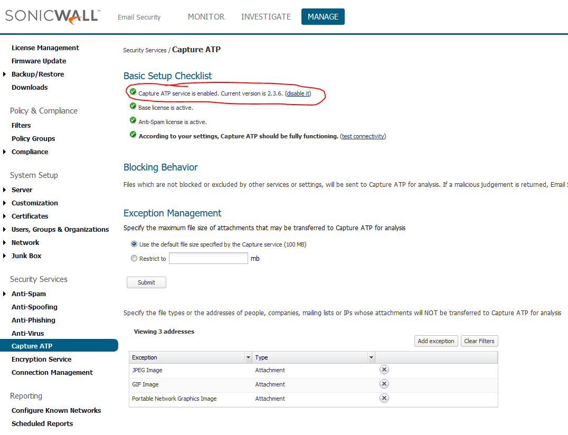Open Configure Known Networks
The height and width of the screenshot is (435, 568).
click(56, 410)
